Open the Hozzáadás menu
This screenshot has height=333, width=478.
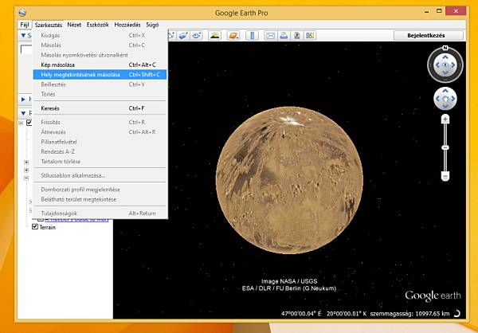click(127, 25)
